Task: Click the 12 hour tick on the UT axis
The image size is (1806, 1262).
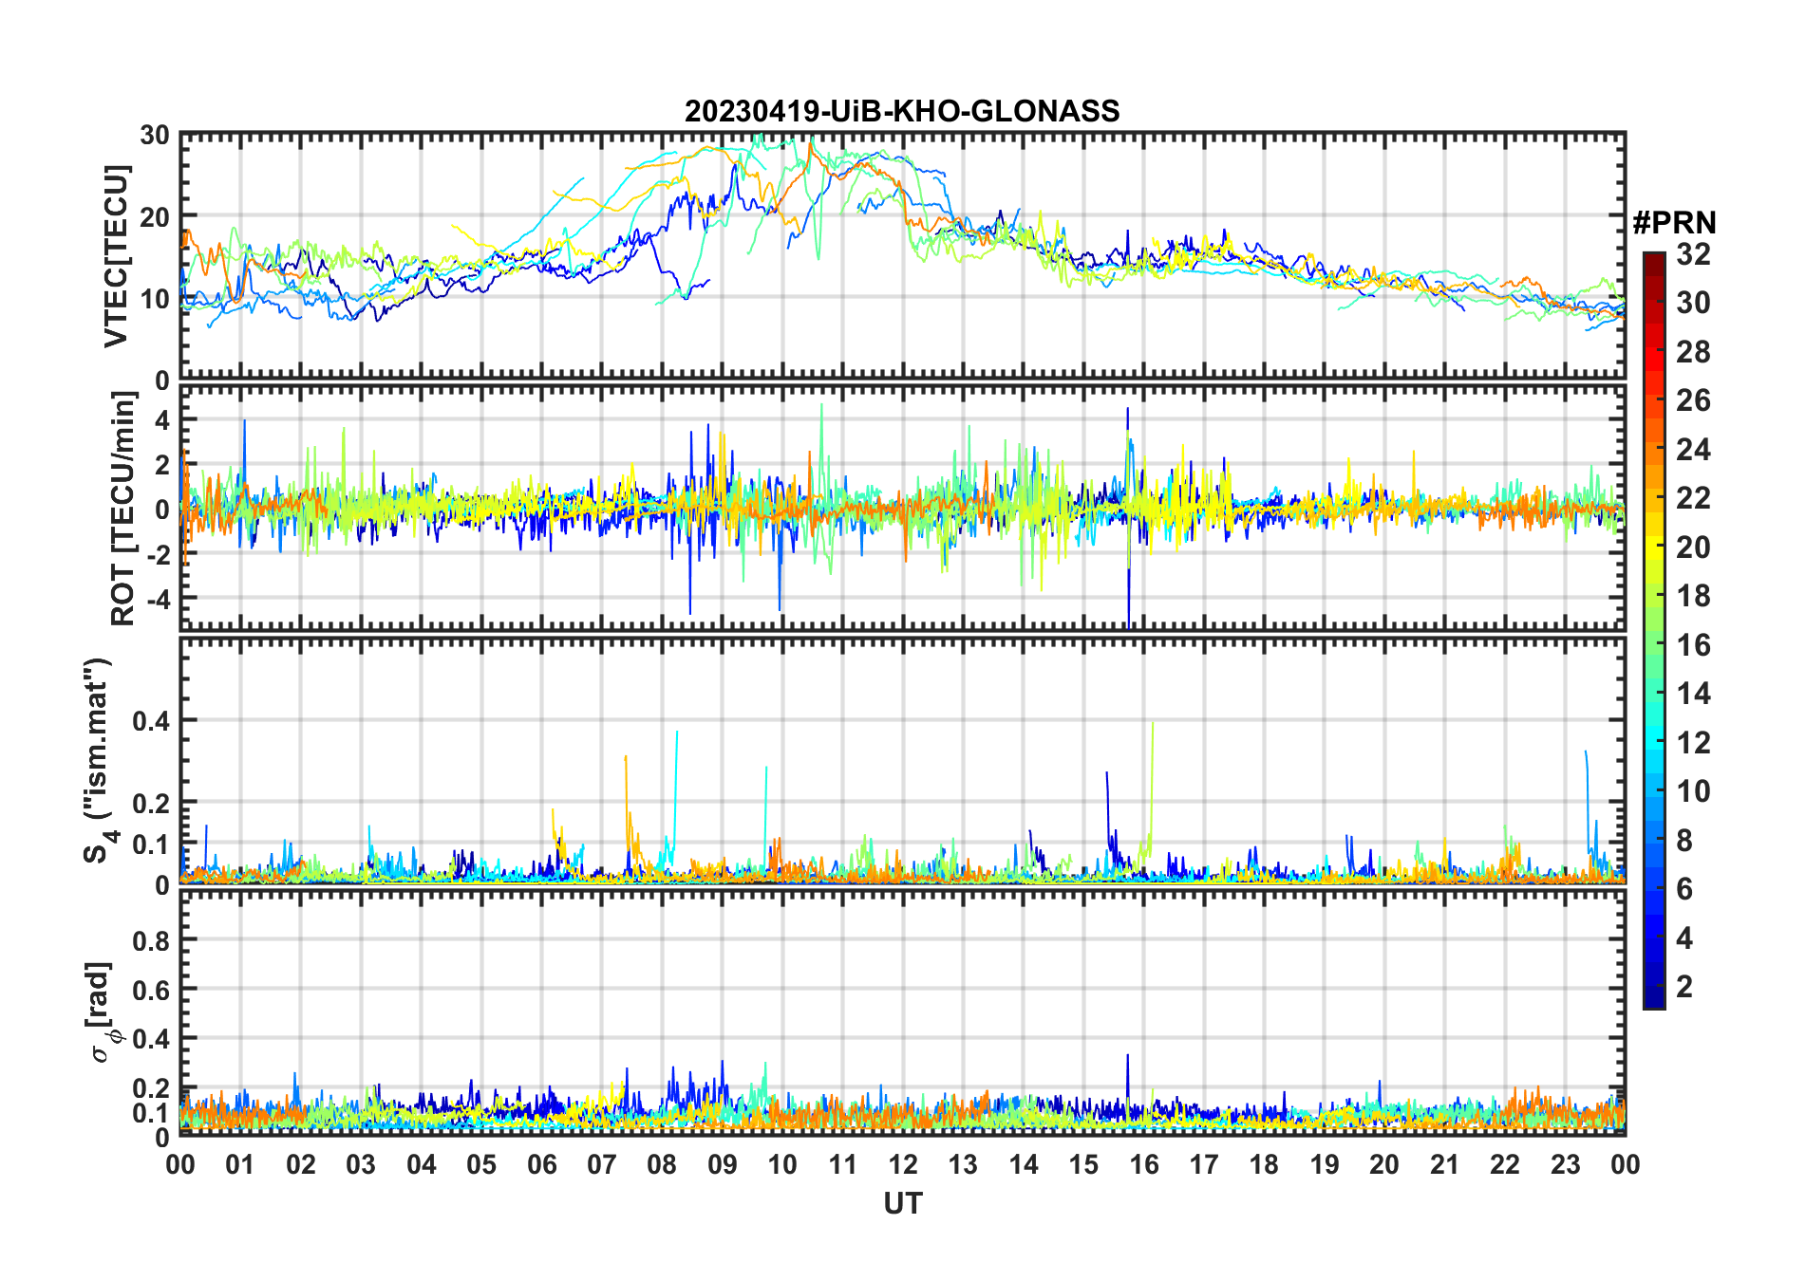Action: 903,1165
